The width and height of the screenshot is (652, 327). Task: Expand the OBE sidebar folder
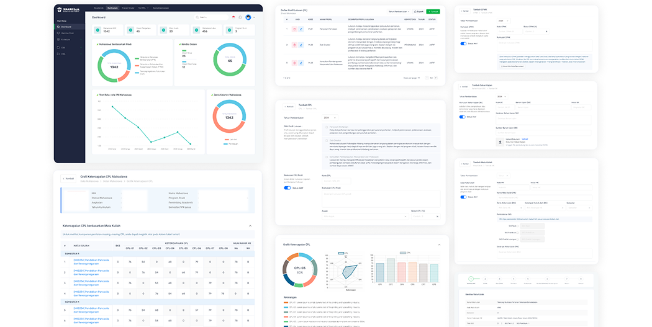(x=70, y=47)
